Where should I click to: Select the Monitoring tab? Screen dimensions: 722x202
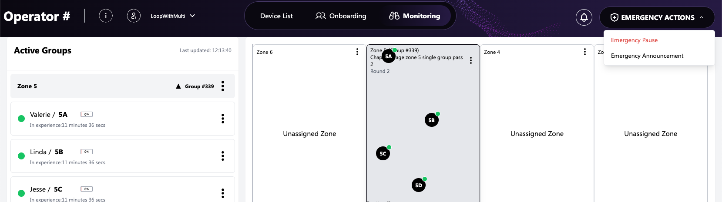(414, 16)
